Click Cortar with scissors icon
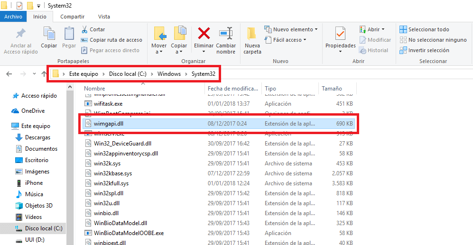473x245 pixels. [93, 29]
